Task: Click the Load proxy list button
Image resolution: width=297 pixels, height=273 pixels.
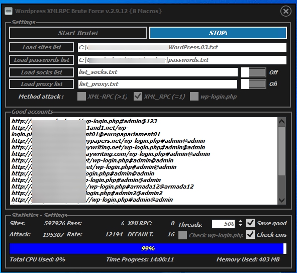Action: pos(42,84)
